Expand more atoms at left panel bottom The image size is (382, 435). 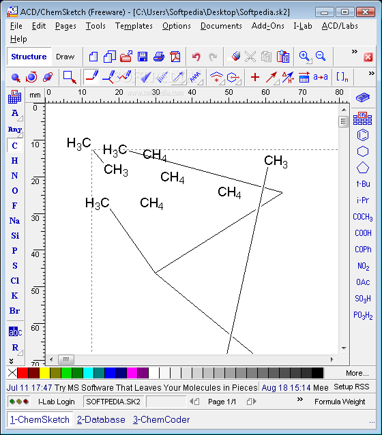click(x=12, y=361)
